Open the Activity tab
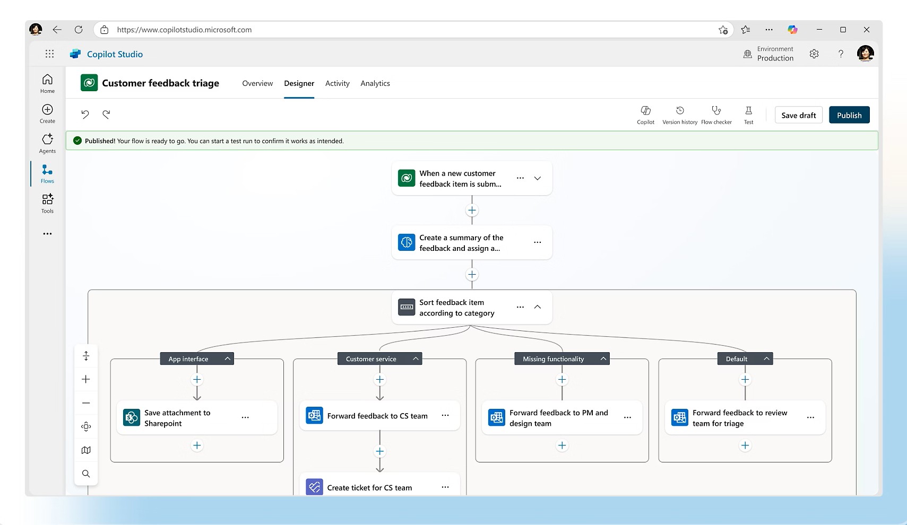The width and height of the screenshot is (907, 525). (337, 83)
